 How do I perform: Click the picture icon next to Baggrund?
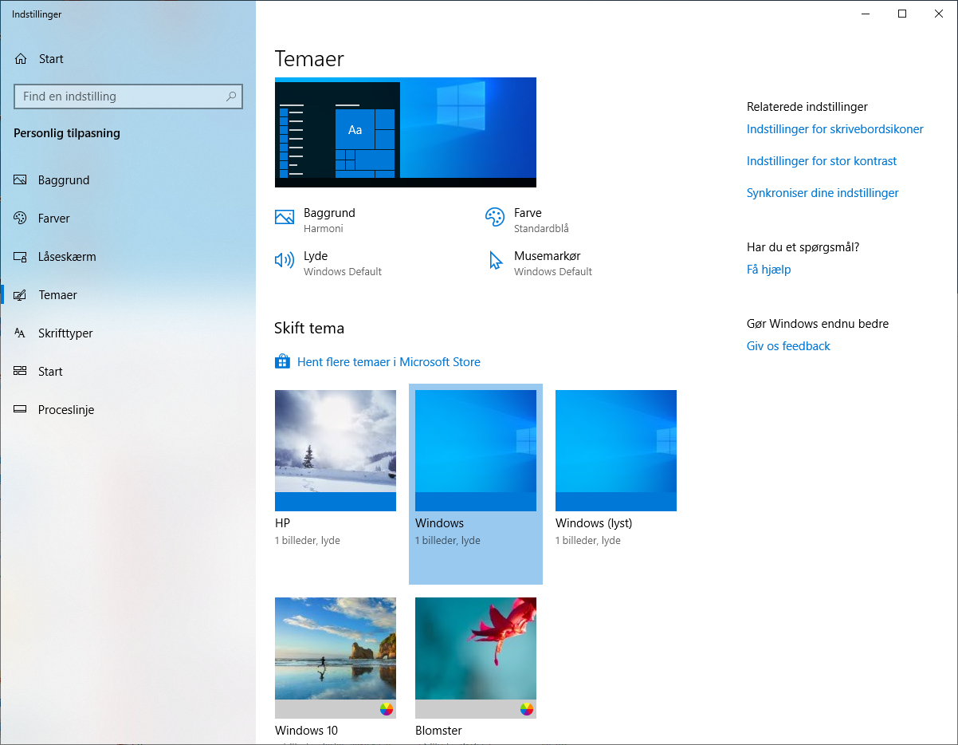click(285, 217)
